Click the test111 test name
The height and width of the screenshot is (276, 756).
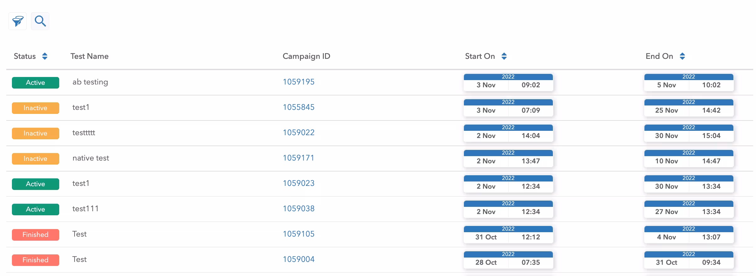tap(85, 209)
